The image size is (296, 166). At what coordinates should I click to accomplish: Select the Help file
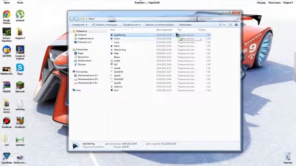pyautogui.click(x=160, y=53)
